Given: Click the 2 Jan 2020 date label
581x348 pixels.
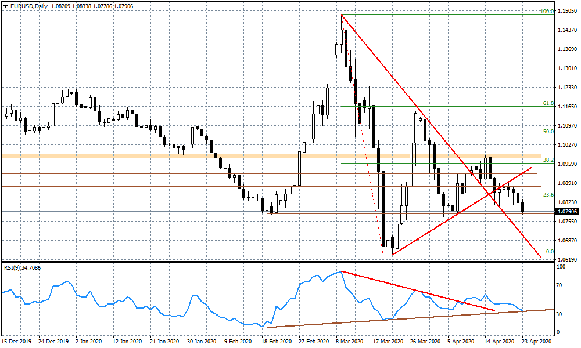Looking at the screenshot, I should pos(88,342).
